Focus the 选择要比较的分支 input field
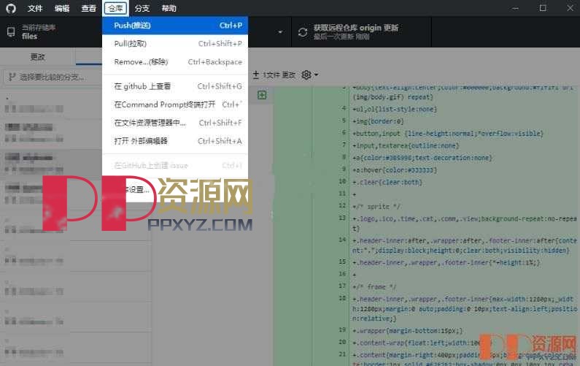Viewport: 580px width, 366px height. click(52, 77)
